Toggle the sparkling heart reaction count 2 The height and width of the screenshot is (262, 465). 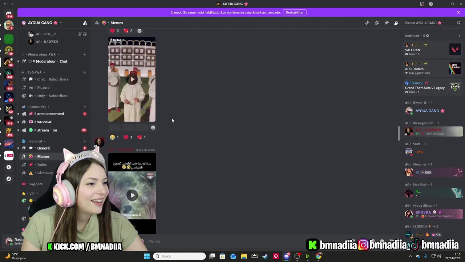128,31
